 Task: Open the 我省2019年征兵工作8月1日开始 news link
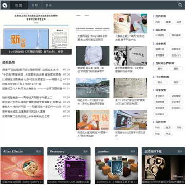coord(22,84)
